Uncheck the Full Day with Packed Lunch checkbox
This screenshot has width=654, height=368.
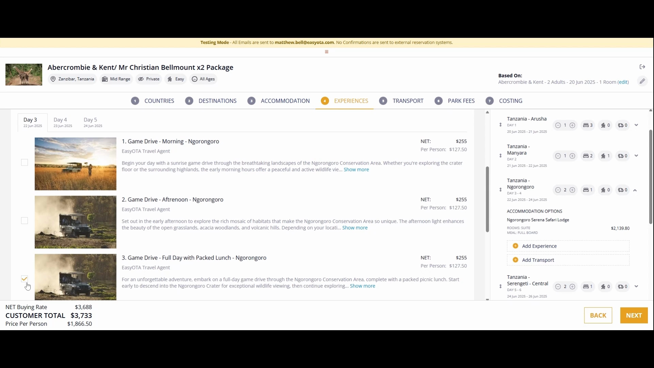click(25, 279)
